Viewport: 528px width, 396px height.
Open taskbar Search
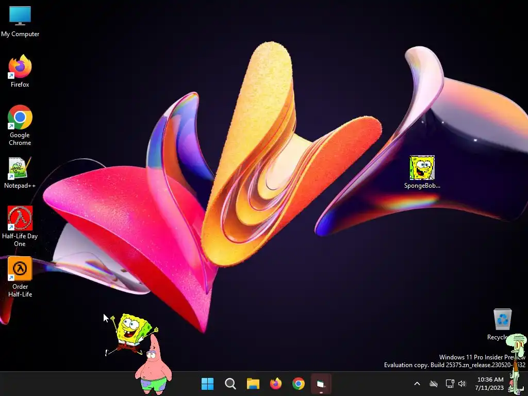(x=230, y=384)
